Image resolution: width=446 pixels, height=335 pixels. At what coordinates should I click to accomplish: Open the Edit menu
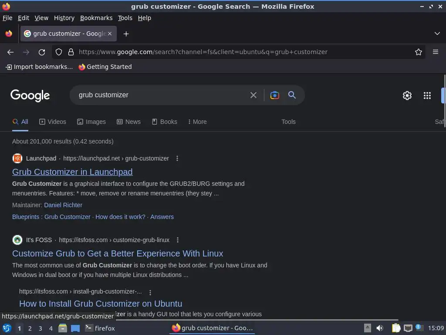24,18
